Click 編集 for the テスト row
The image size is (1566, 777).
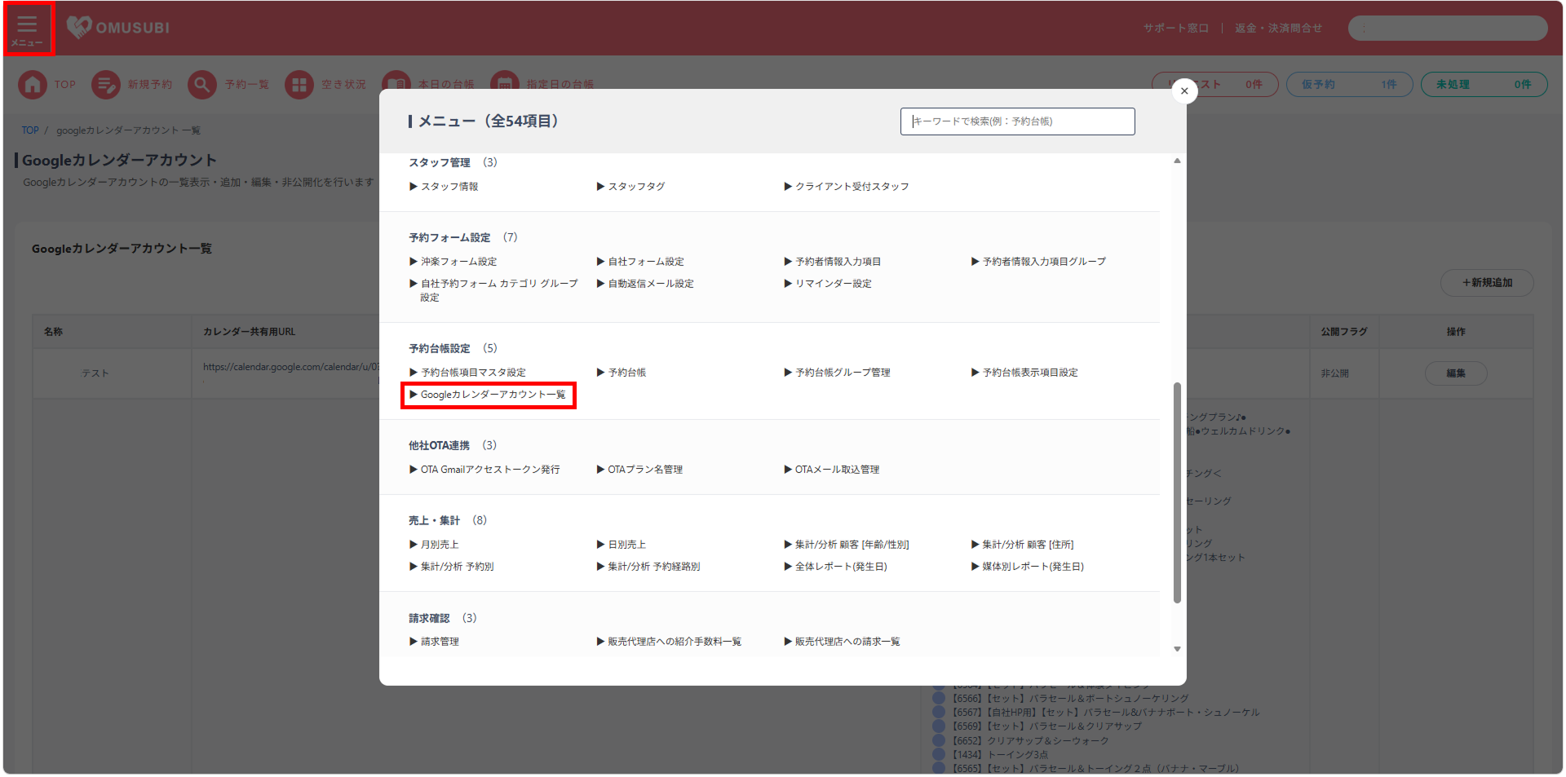tap(1456, 373)
